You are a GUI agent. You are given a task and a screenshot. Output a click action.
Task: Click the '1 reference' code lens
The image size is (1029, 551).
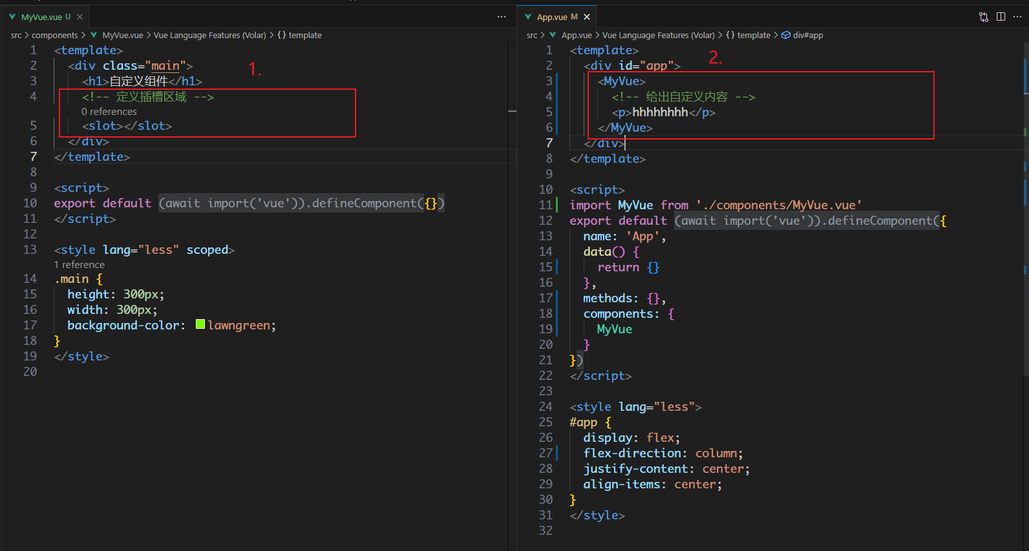[80, 265]
